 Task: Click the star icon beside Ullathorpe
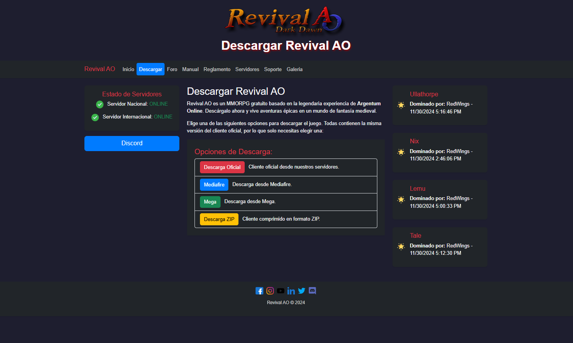tap(401, 105)
